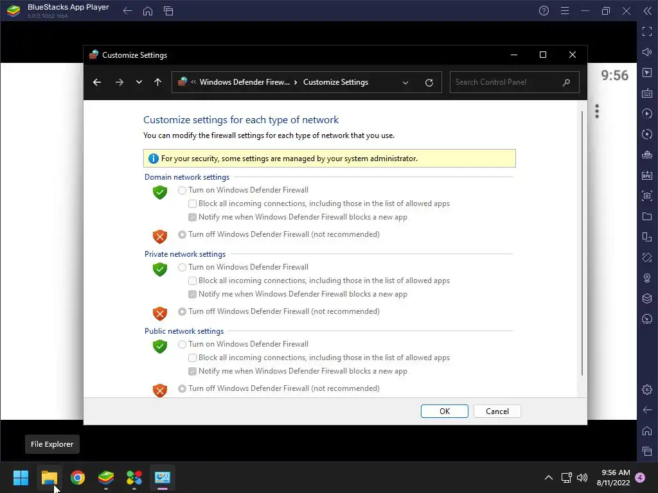The width and height of the screenshot is (658, 493).
Task: Click the sidebar home icon near bottom
Action: [x=647, y=431]
